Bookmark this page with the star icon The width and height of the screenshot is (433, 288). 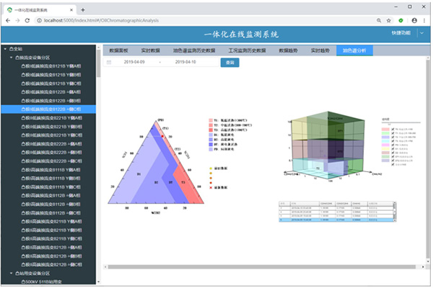[388, 21]
